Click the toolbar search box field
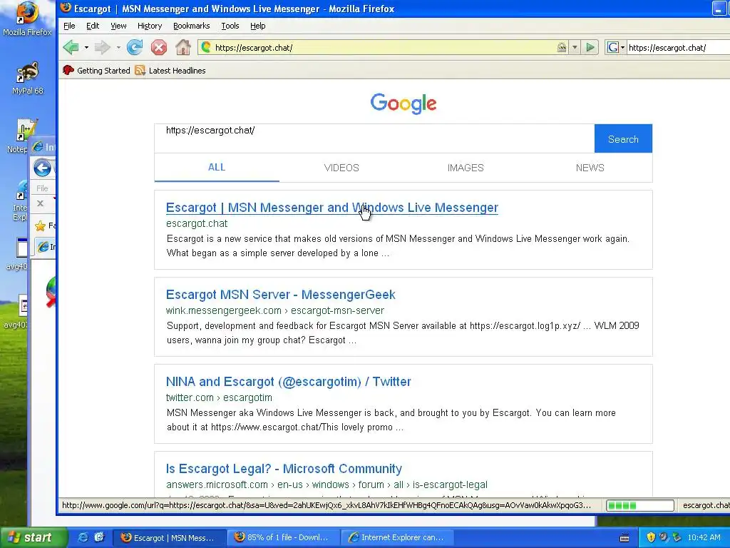The height and width of the screenshot is (548, 730). click(678, 47)
